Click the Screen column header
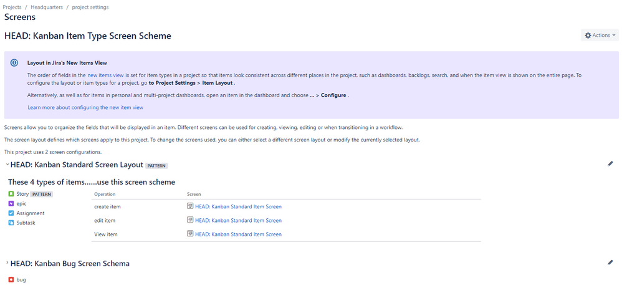Screen dimensions: 622x285 click(x=194, y=194)
